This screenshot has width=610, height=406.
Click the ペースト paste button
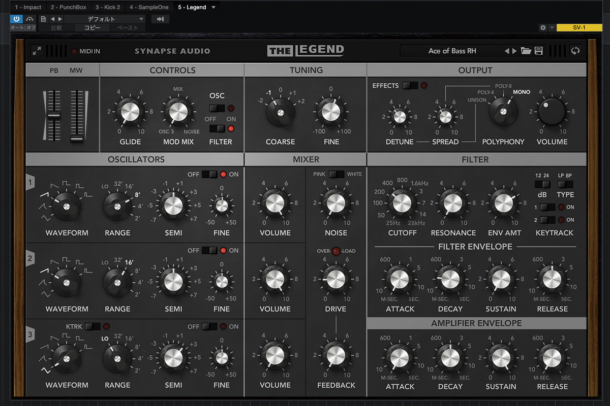(128, 28)
